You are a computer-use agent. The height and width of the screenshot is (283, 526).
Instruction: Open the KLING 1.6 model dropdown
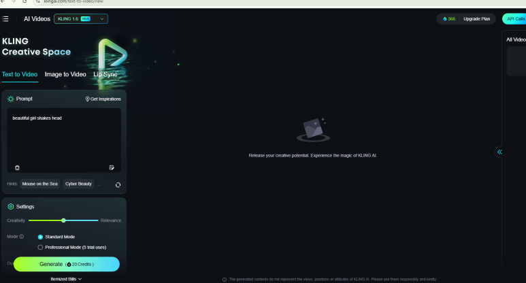[81, 19]
